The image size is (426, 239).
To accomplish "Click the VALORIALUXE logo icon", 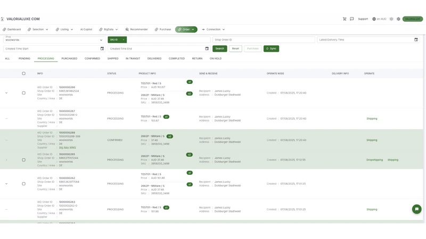I will tap(3, 19).
